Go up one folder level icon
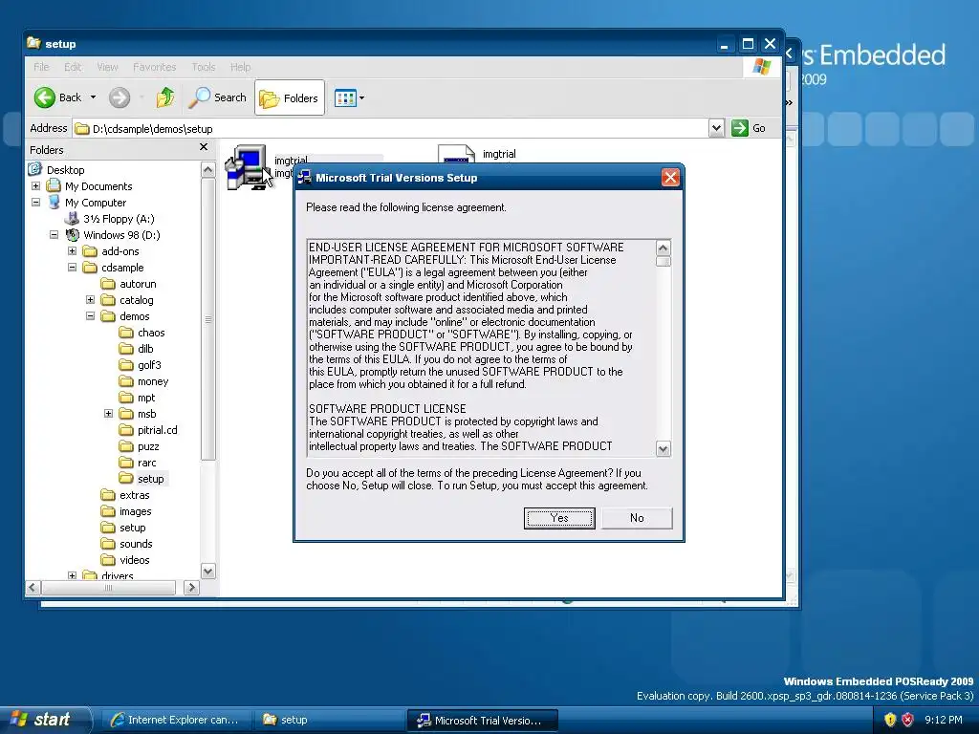The image size is (979, 734). click(165, 97)
